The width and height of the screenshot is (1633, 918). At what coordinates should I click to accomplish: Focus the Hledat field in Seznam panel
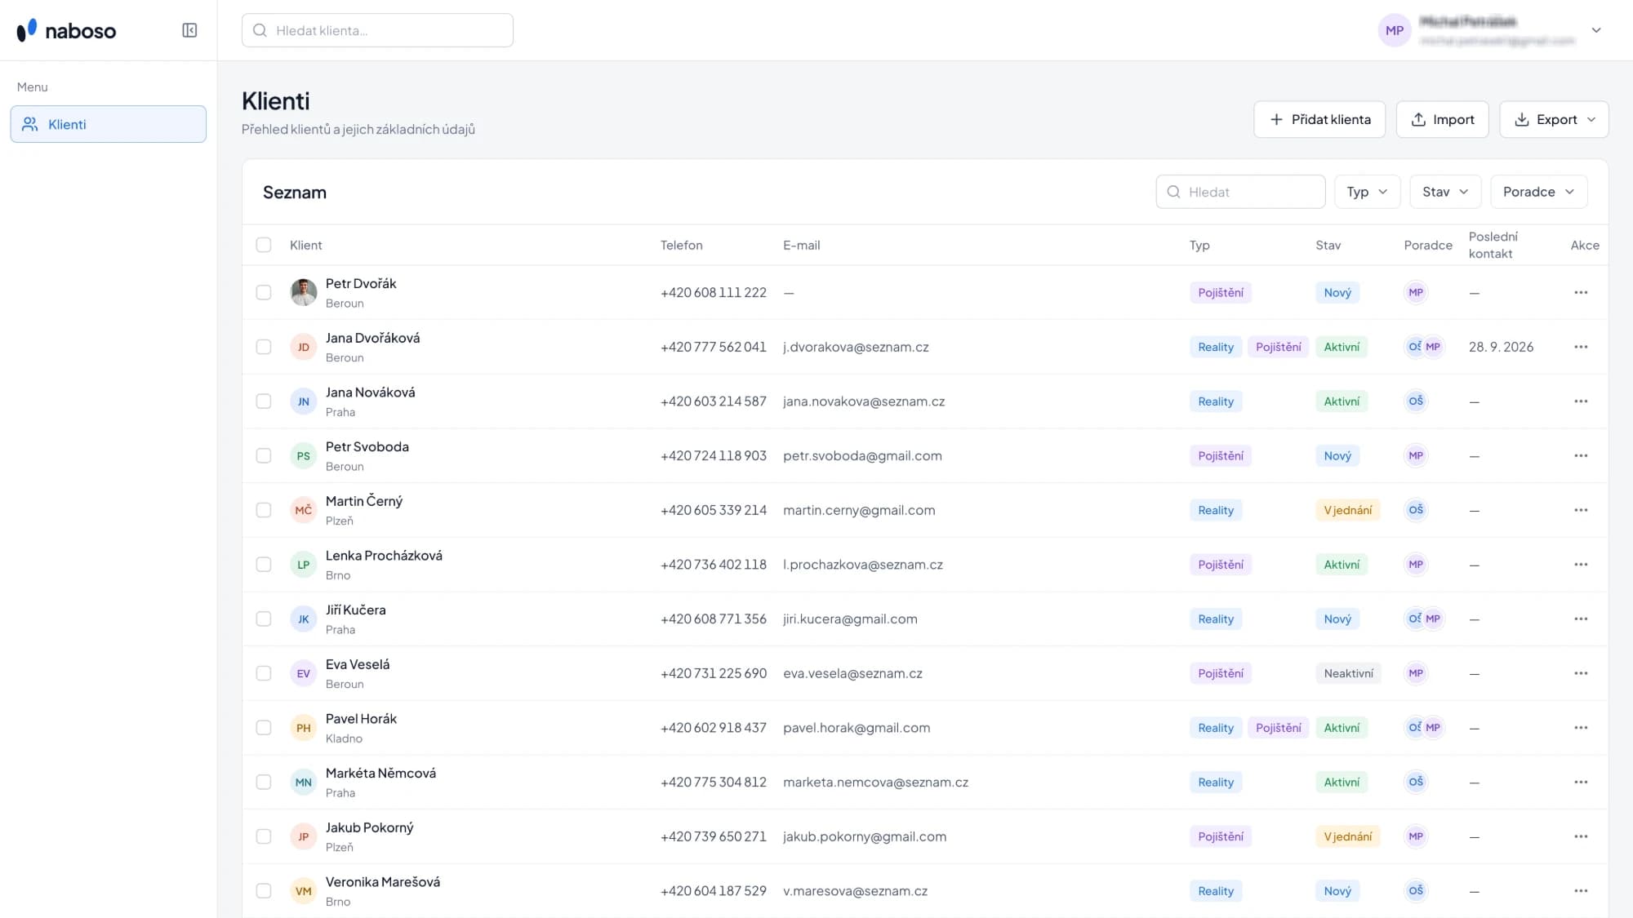[1240, 192]
